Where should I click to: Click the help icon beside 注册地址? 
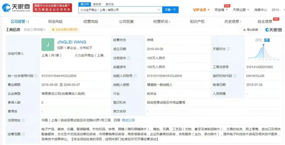[23, 120]
